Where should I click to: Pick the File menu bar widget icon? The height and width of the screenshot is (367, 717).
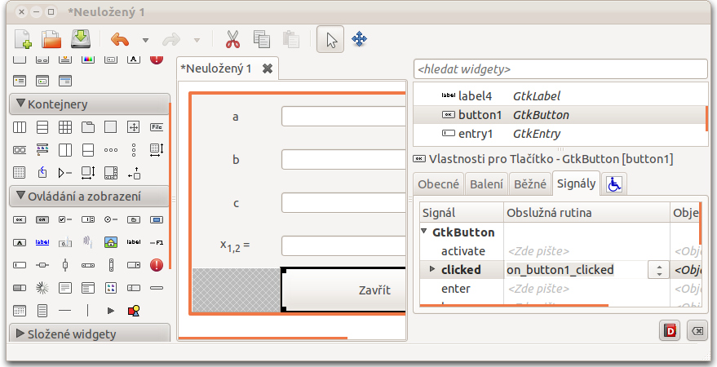pyautogui.click(x=157, y=127)
